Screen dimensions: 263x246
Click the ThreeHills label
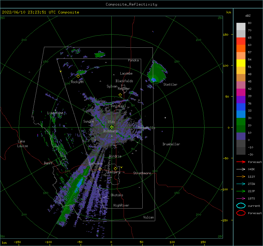pyautogui.click(x=147, y=128)
